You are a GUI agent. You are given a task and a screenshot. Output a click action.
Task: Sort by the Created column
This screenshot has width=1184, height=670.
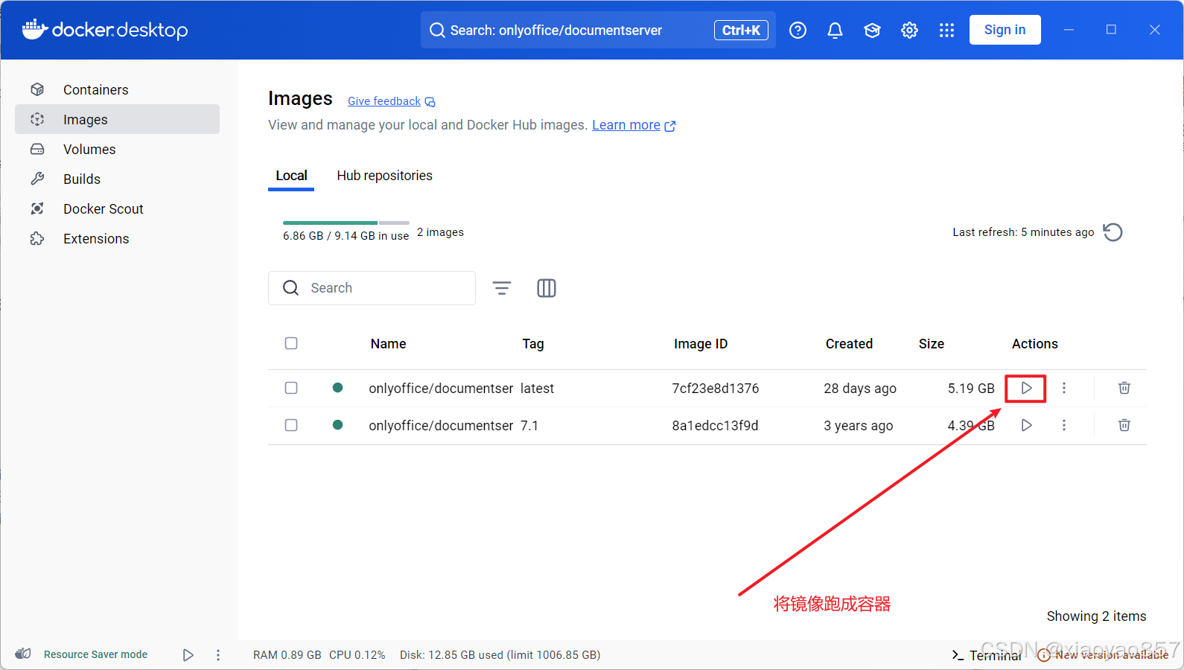[849, 344]
